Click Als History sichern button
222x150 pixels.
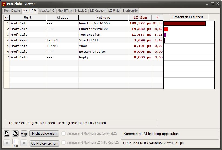[x=45, y=143]
